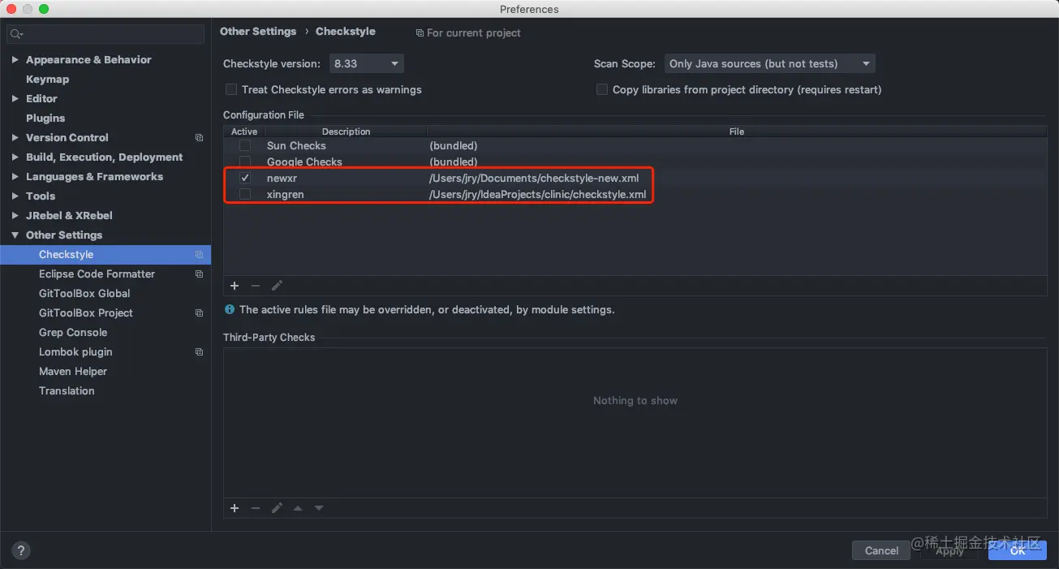The image size is (1059, 569).
Task: Edit the third-party check entry
Action: [x=277, y=508]
